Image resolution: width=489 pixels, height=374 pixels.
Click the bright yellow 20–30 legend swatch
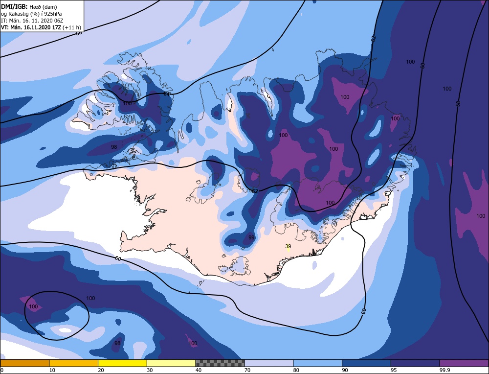[x=122, y=363]
